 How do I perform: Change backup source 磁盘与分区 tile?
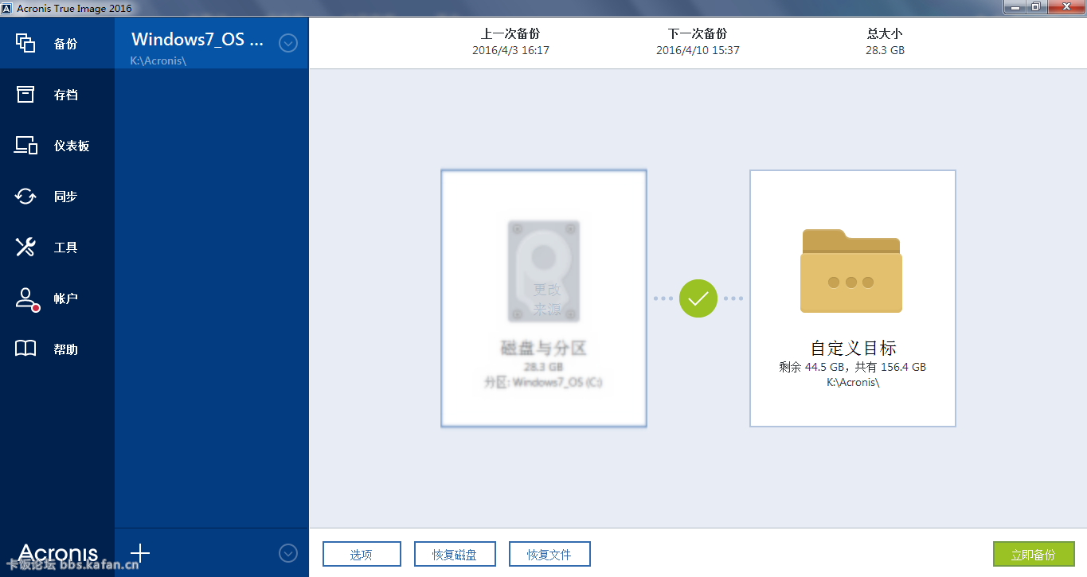[x=544, y=298]
